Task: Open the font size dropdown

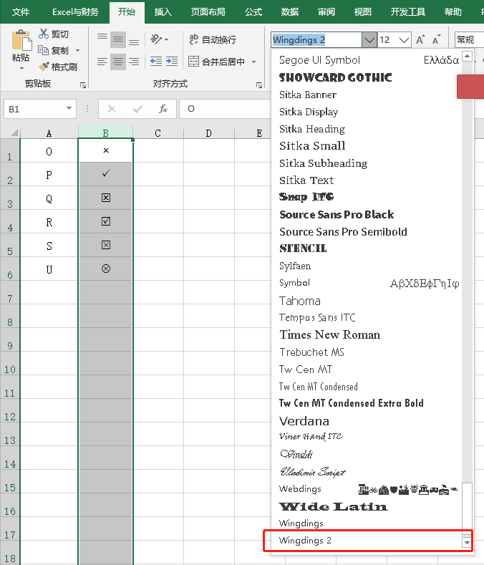Action: [404, 40]
